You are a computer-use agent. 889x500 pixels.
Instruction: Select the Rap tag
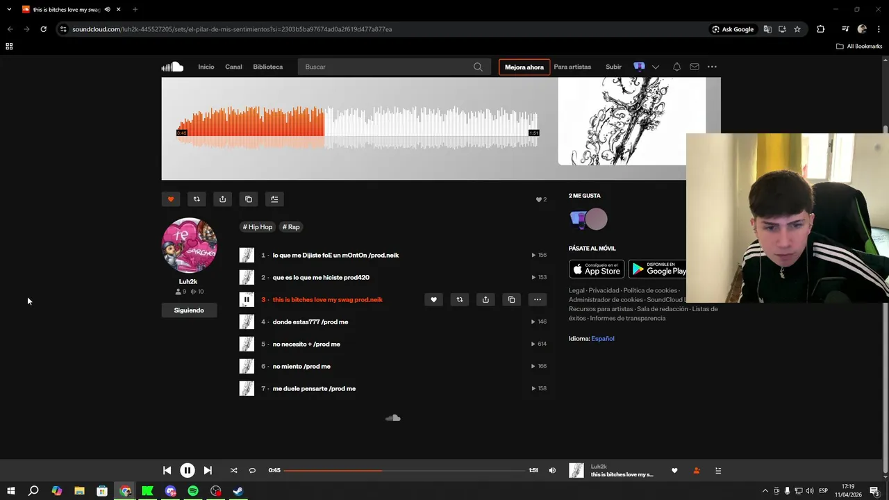click(x=291, y=227)
